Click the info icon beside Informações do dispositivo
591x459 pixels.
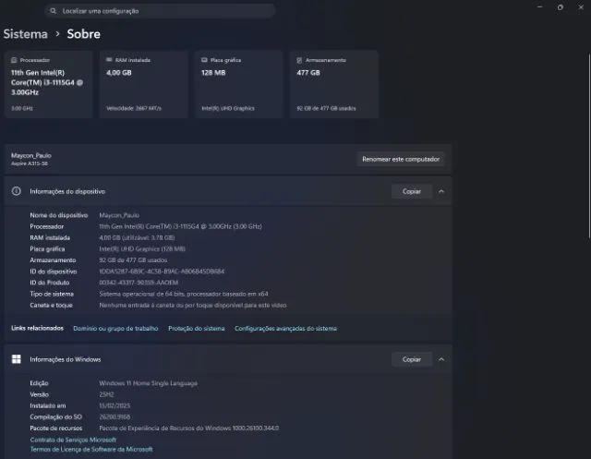point(17,191)
